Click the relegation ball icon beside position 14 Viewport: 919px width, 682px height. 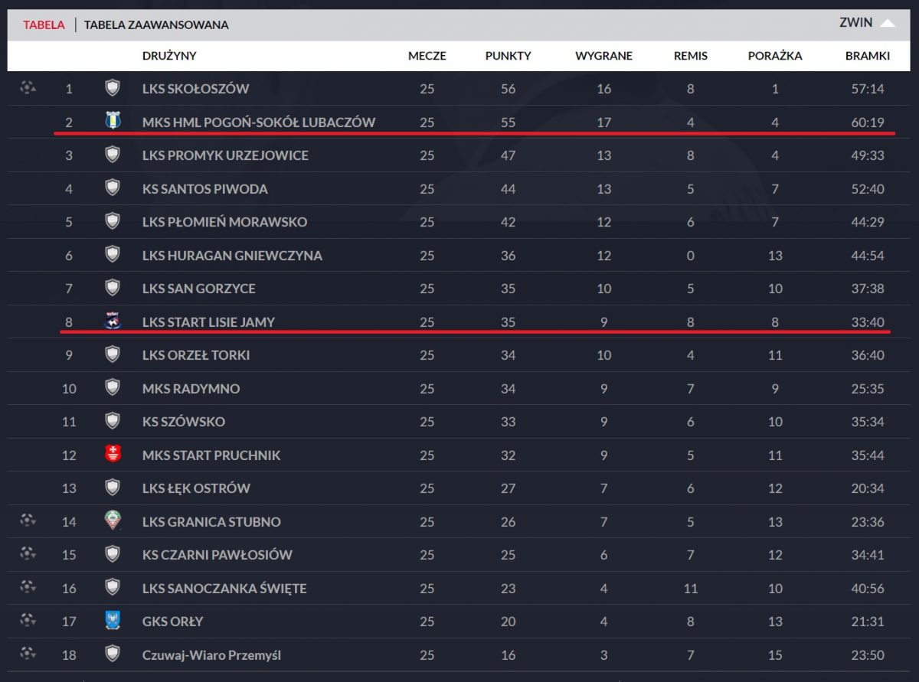coord(28,520)
